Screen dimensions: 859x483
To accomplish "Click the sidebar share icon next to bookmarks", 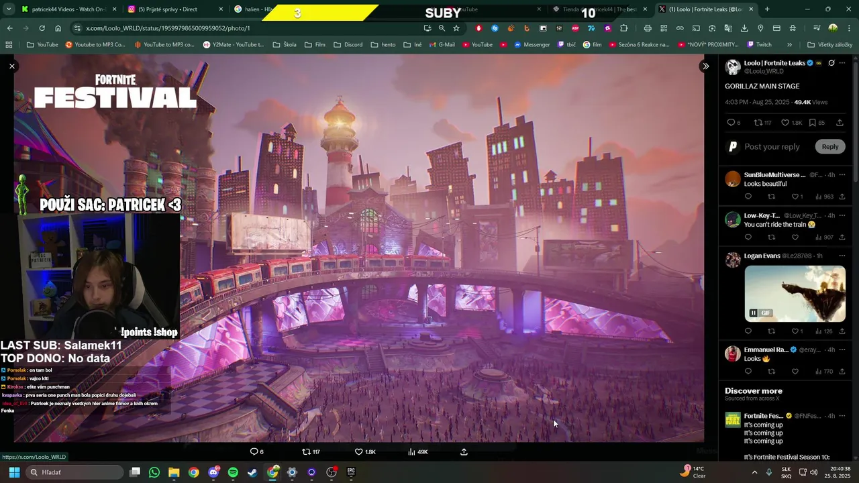I will coord(840,123).
